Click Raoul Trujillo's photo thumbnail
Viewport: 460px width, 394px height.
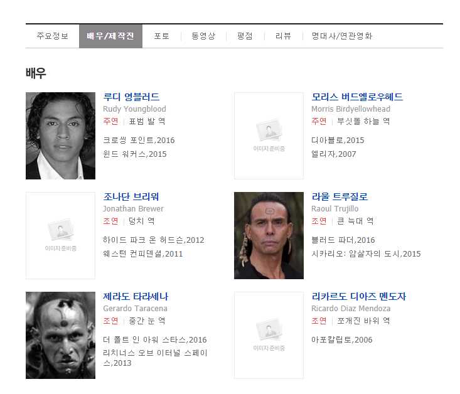(x=269, y=235)
